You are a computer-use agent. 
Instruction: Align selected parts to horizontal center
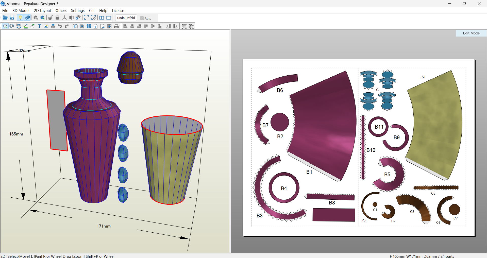point(132,26)
